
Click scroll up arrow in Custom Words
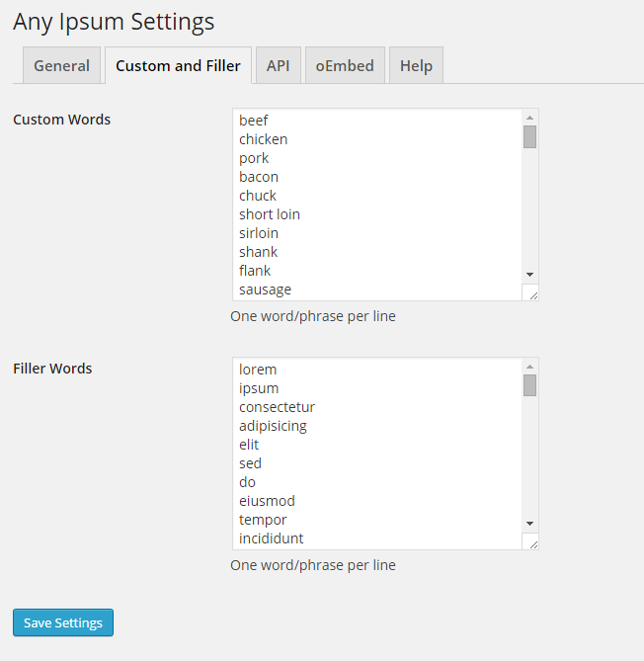(x=530, y=117)
